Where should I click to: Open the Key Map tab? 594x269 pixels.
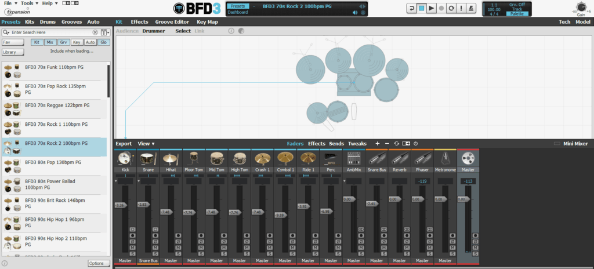coord(207,22)
